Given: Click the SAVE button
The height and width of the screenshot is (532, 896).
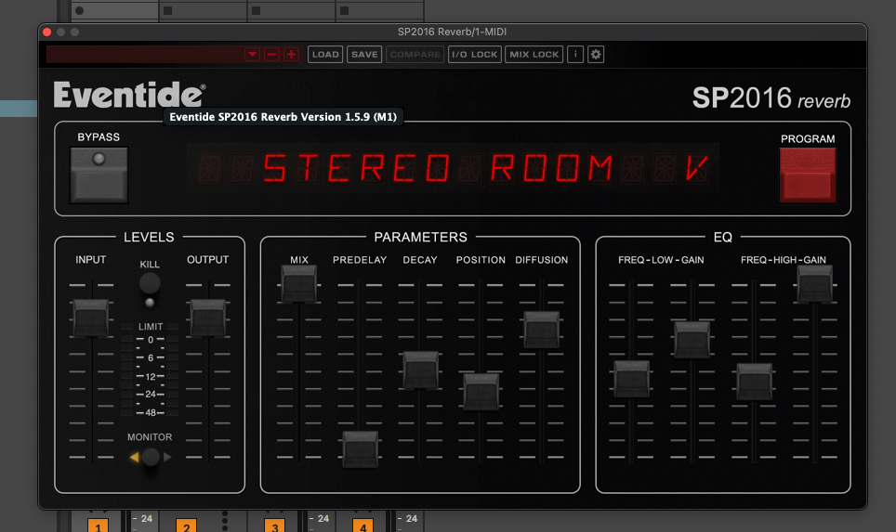Looking at the screenshot, I should click(364, 55).
